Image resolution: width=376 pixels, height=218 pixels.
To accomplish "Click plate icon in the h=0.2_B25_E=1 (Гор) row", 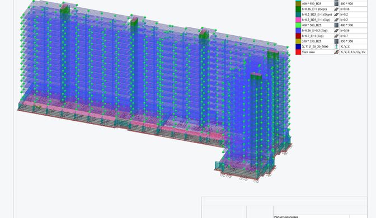I will tap(336, 20).
